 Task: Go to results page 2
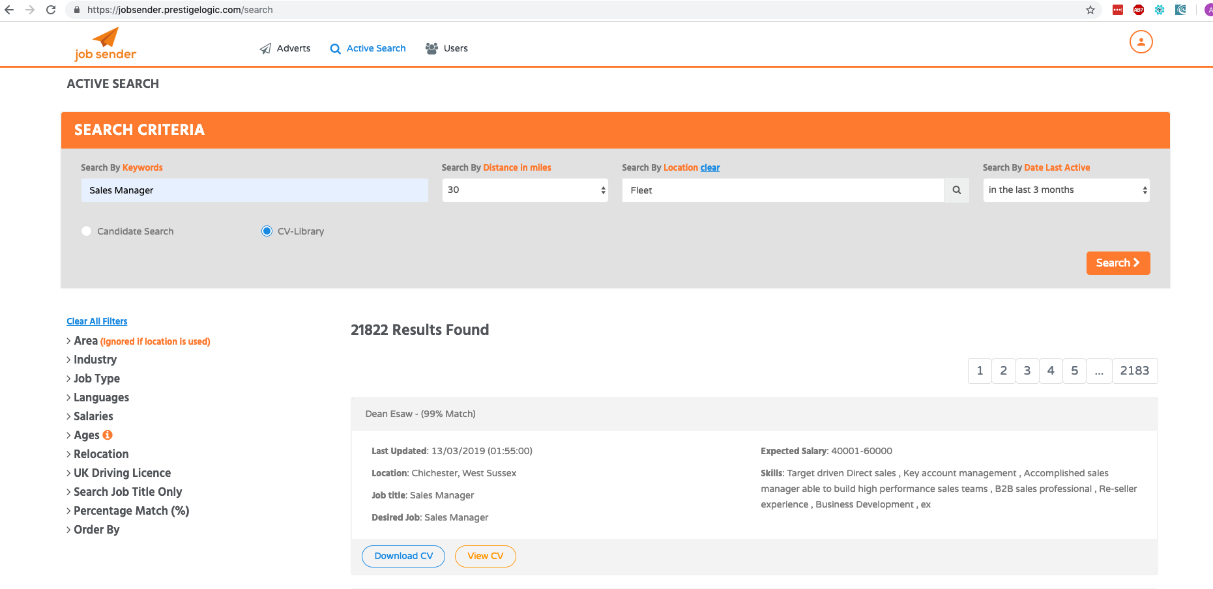tap(1004, 371)
